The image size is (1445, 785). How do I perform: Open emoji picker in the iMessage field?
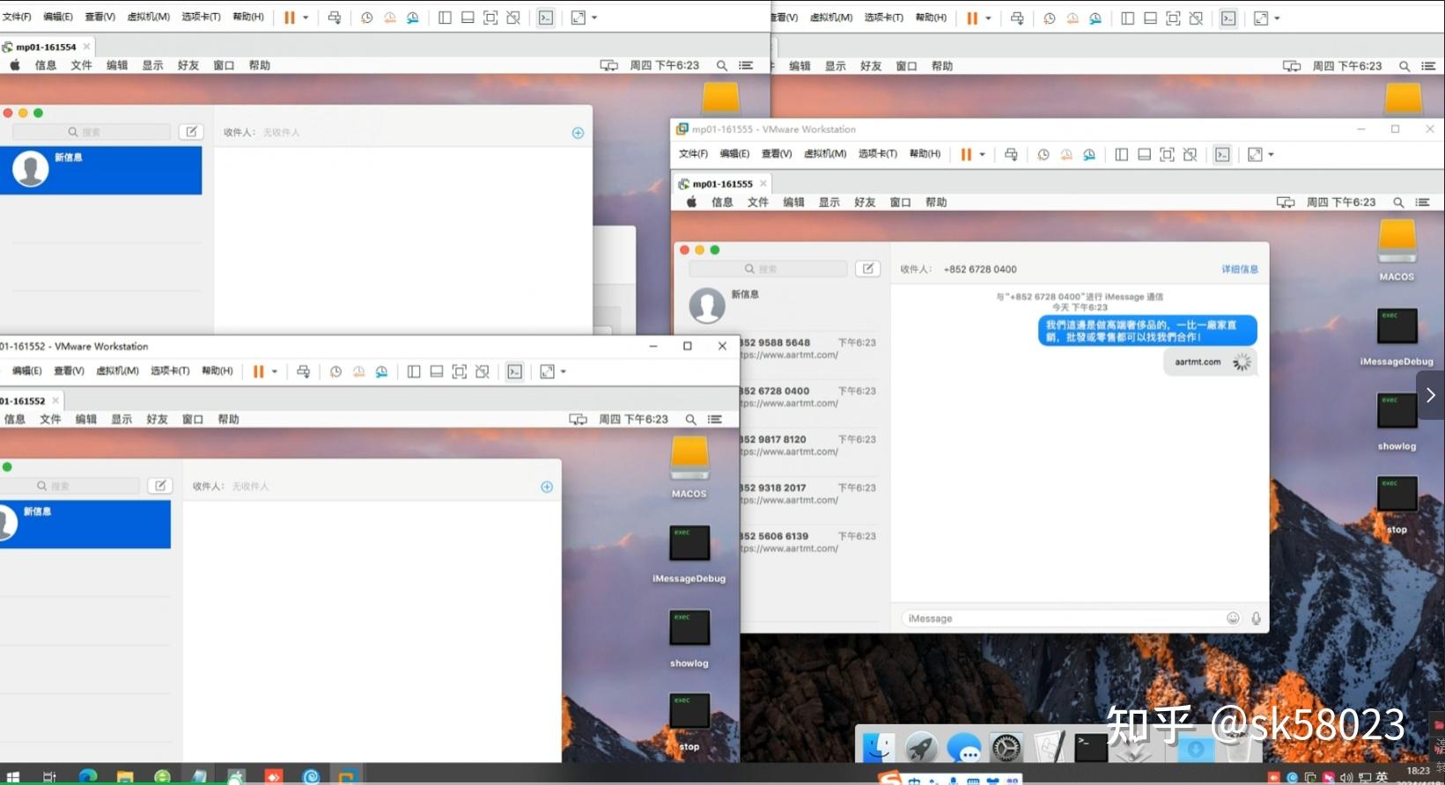pos(1233,619)
